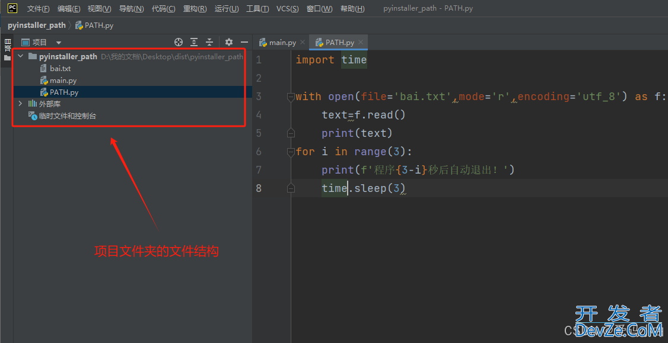
Task: Open project panel gear settings
Action: click(229, 42)
